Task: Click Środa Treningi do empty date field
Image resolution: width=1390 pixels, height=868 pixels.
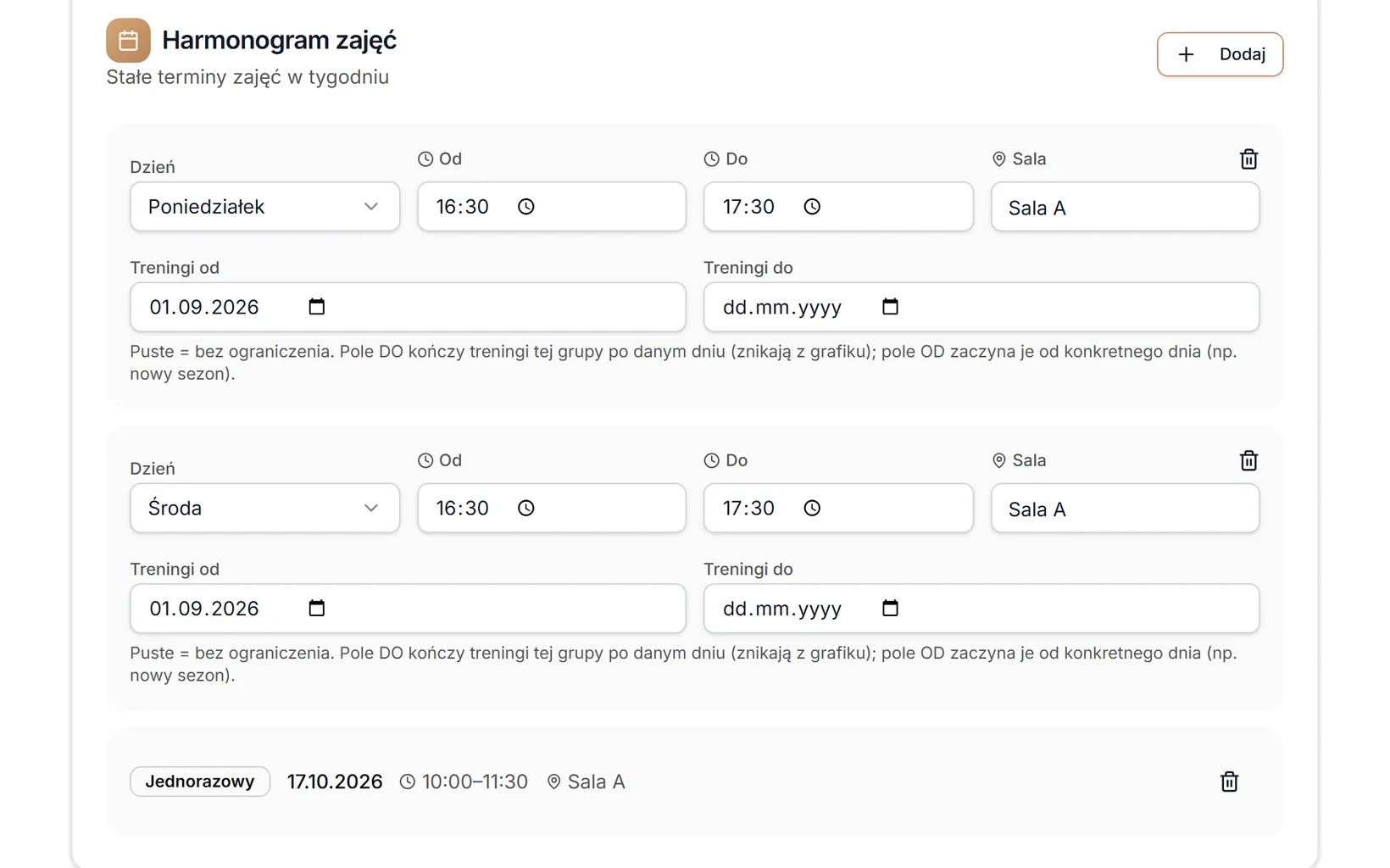Action: pos(981,609)
